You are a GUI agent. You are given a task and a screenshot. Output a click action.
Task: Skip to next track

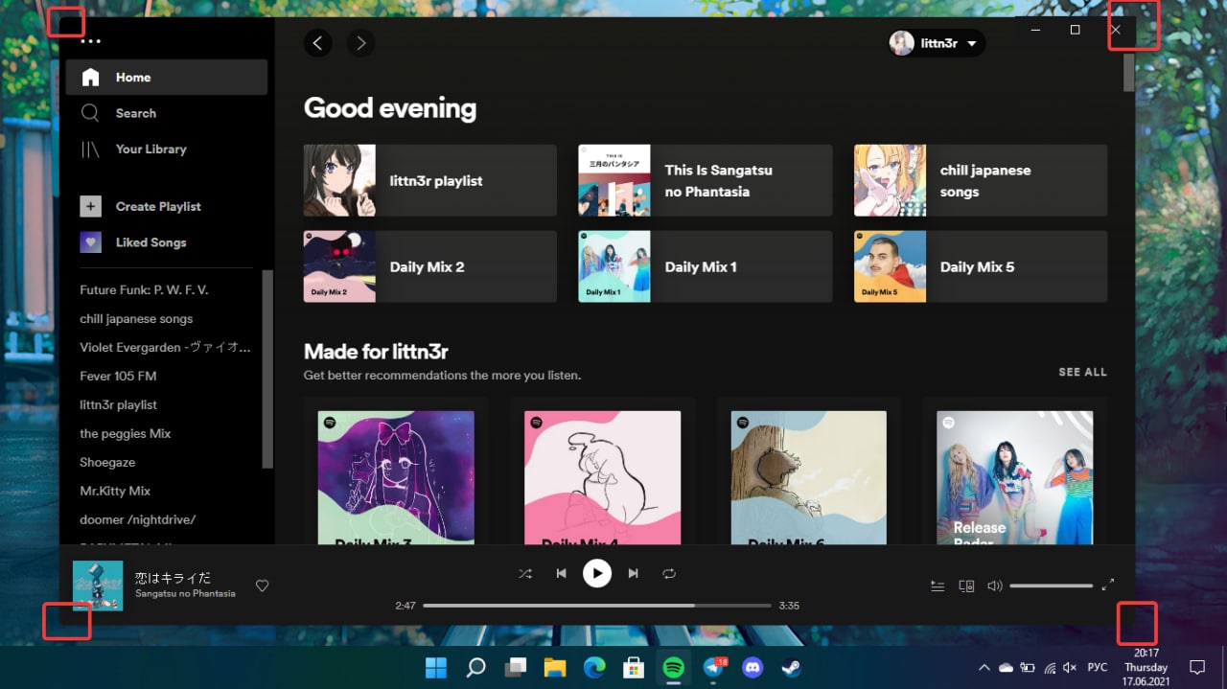click(x=633, y=573)
